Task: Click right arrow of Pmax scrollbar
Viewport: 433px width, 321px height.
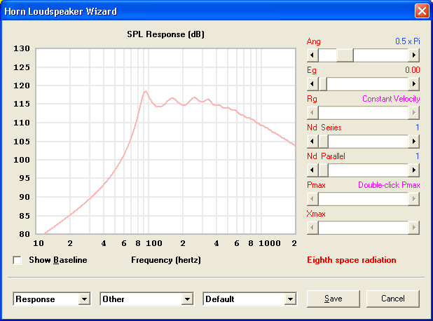Action: pos(413,199)
